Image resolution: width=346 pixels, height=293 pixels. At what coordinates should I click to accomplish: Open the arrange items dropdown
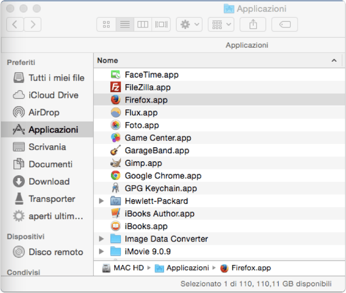pyautogui.click(x=221, y=24)
